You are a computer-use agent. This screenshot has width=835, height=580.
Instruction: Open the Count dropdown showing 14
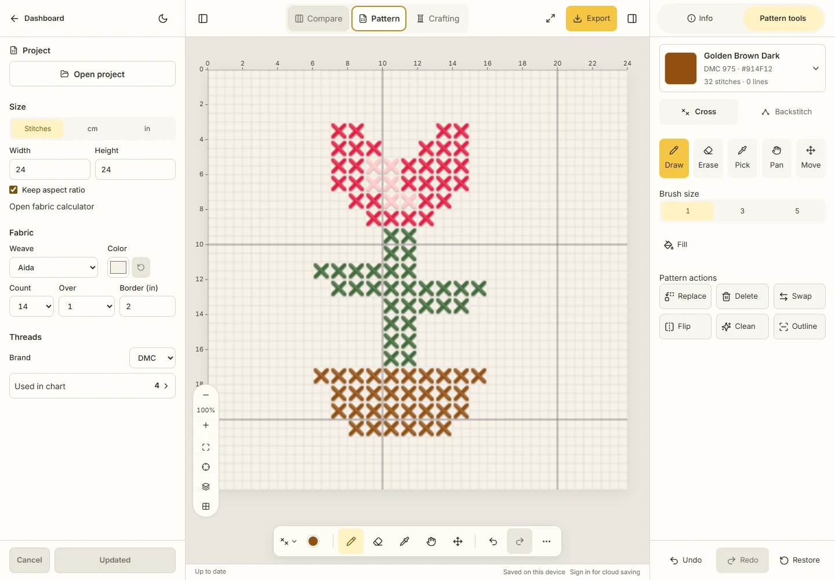pyautogui.click(x=31, y=306)
